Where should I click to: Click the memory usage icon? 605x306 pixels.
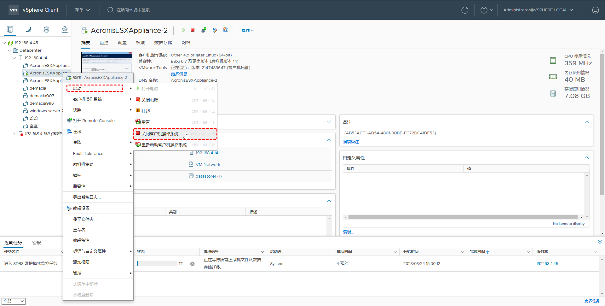tap(553, 77)
